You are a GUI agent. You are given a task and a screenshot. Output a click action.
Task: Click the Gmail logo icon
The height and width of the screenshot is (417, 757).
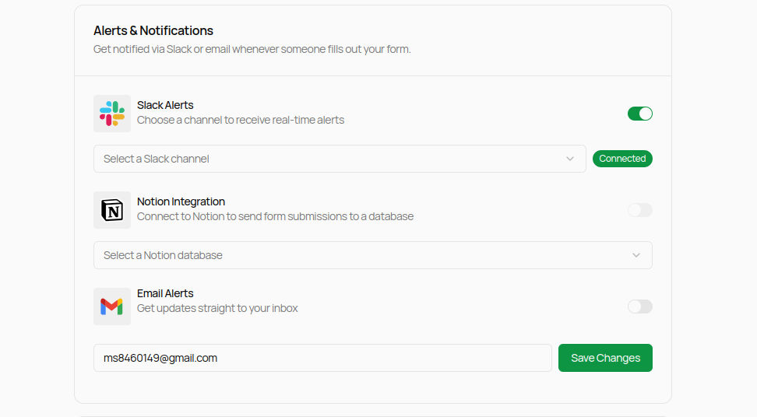click(x=111, y=307)
